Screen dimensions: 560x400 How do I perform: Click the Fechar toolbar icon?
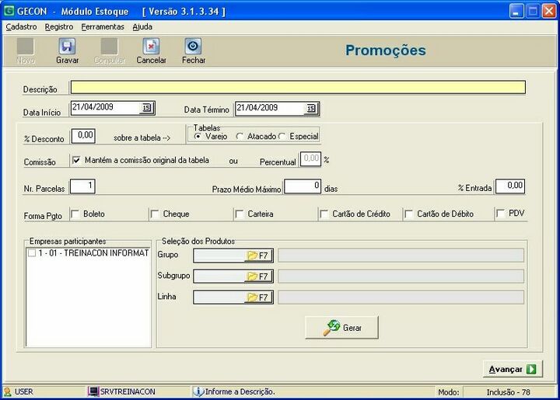(x=193, y=47)
